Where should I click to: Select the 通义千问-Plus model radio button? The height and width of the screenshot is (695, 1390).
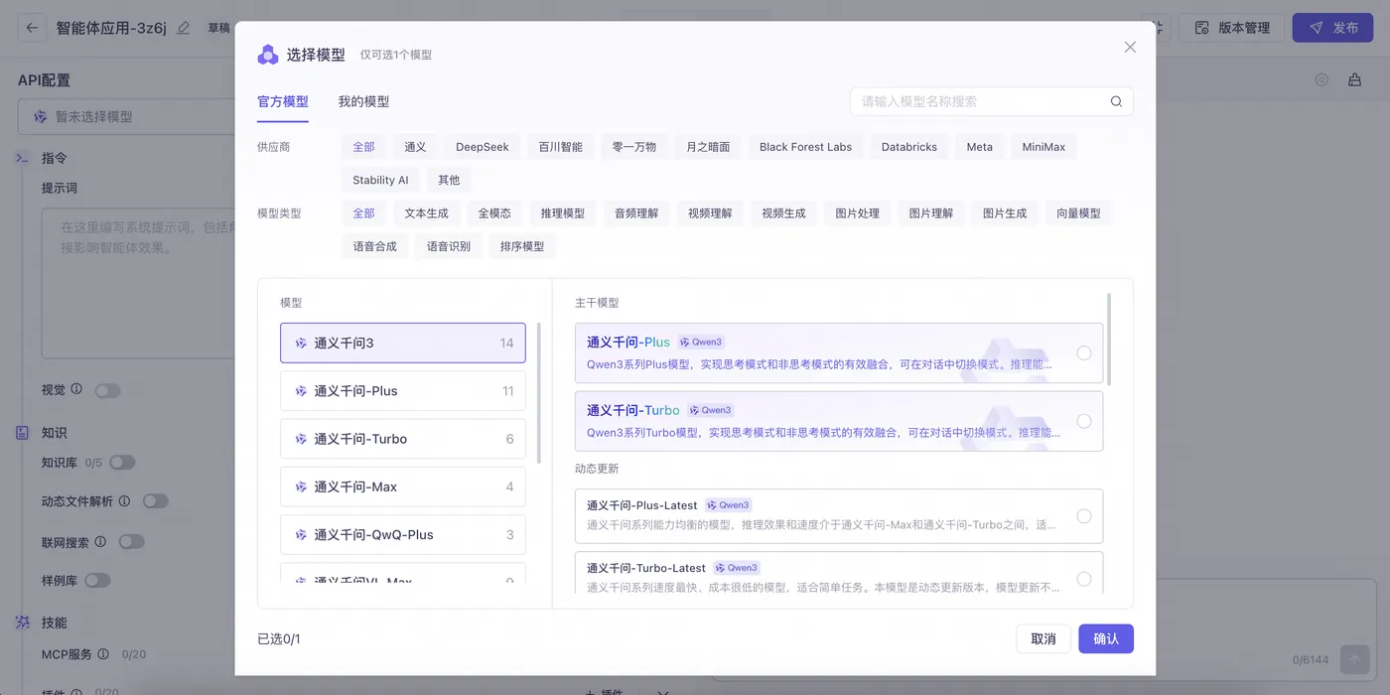coord(1083,352)
